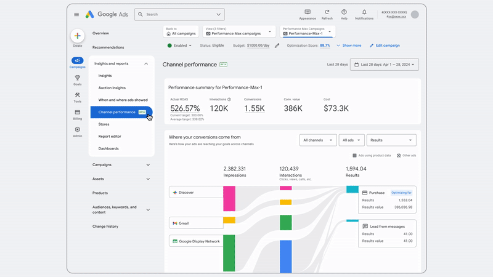Open Change history
493x277 pixels.
[x=105, y=226]
